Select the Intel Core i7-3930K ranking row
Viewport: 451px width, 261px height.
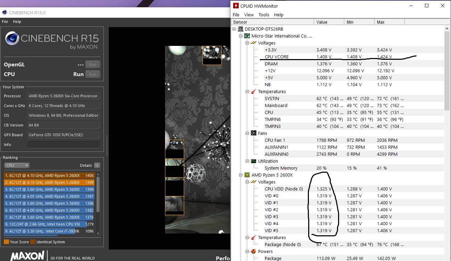[x=49, y=231]
